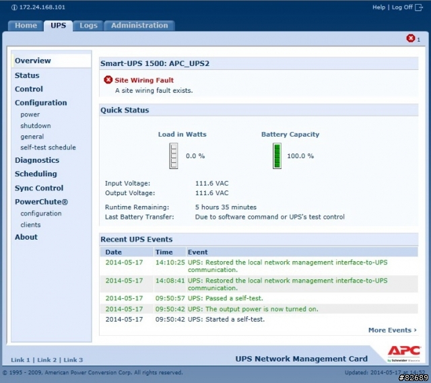Open the general configuration page
Image resolution: width=431 pixels, height=383 pixels.
point(32,137)
